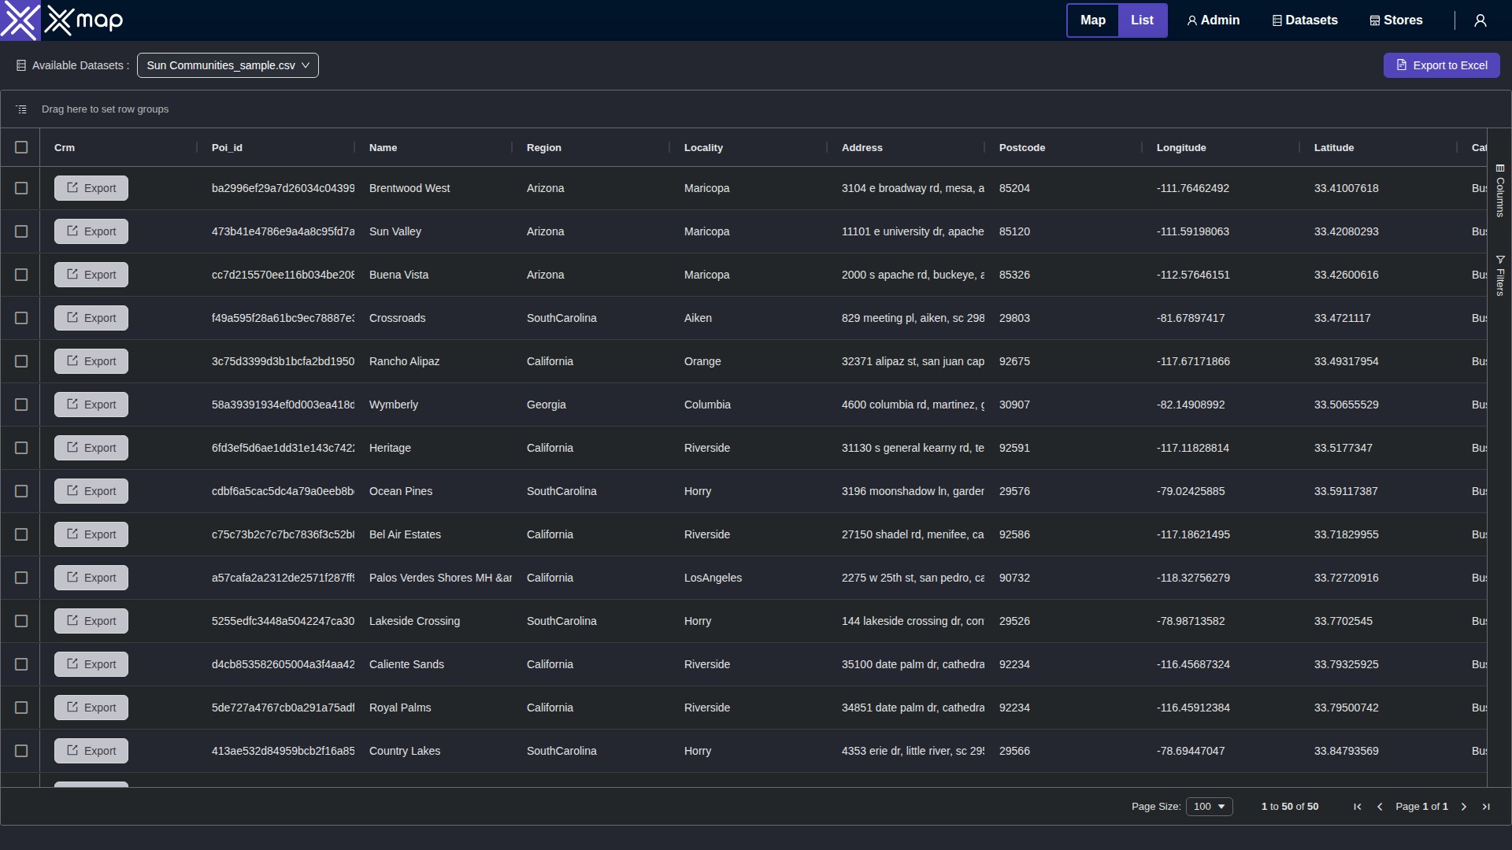Open the user profile icon

[x=1480, y=20]
